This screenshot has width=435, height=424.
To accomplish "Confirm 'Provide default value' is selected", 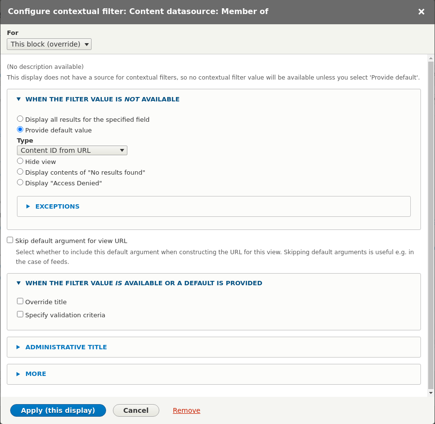I will [20, 129].
